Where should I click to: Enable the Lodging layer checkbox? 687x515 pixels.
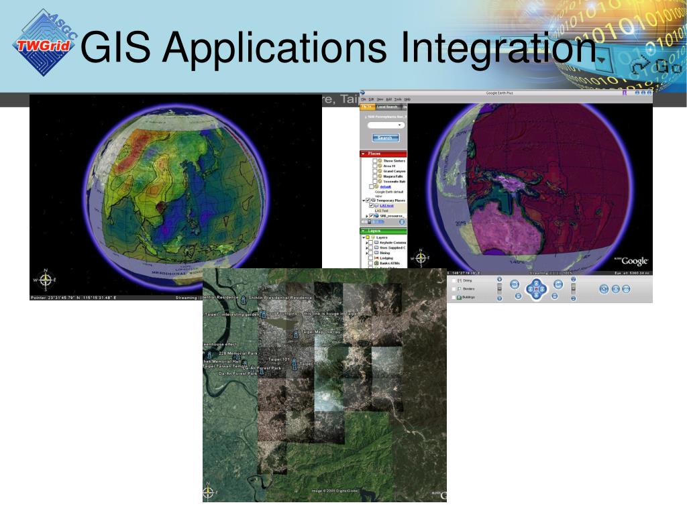point(370,258)
